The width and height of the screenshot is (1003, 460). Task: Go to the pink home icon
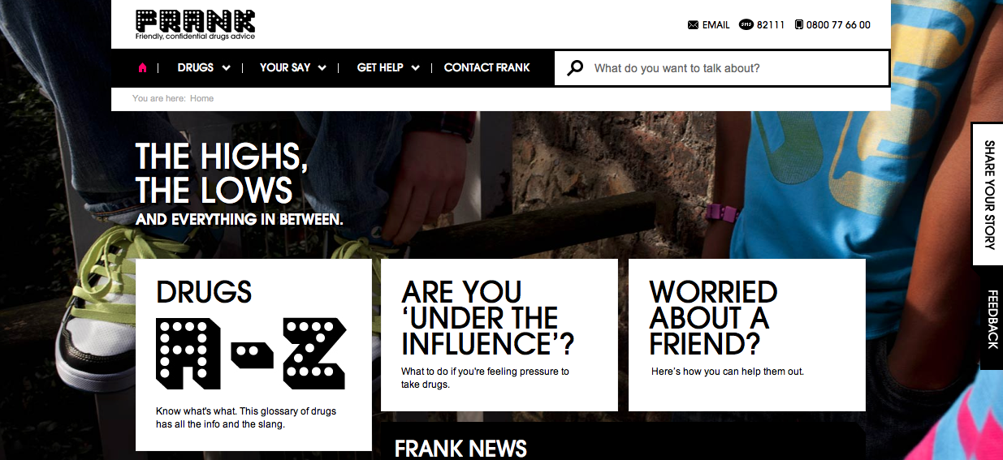[x=143, y=68]
